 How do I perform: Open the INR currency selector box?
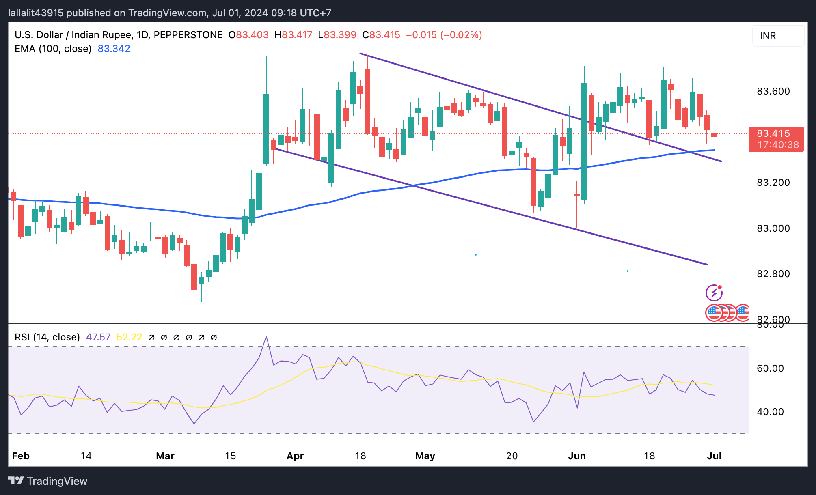pyautogui.click(x=778, y=36)
